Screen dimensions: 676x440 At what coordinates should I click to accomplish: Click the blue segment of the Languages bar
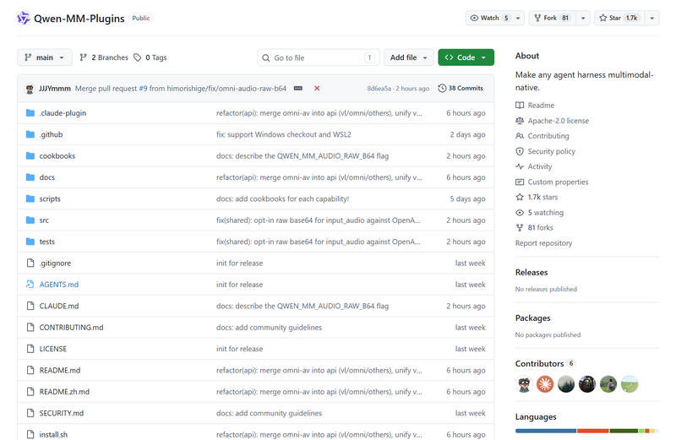point(546,431)
